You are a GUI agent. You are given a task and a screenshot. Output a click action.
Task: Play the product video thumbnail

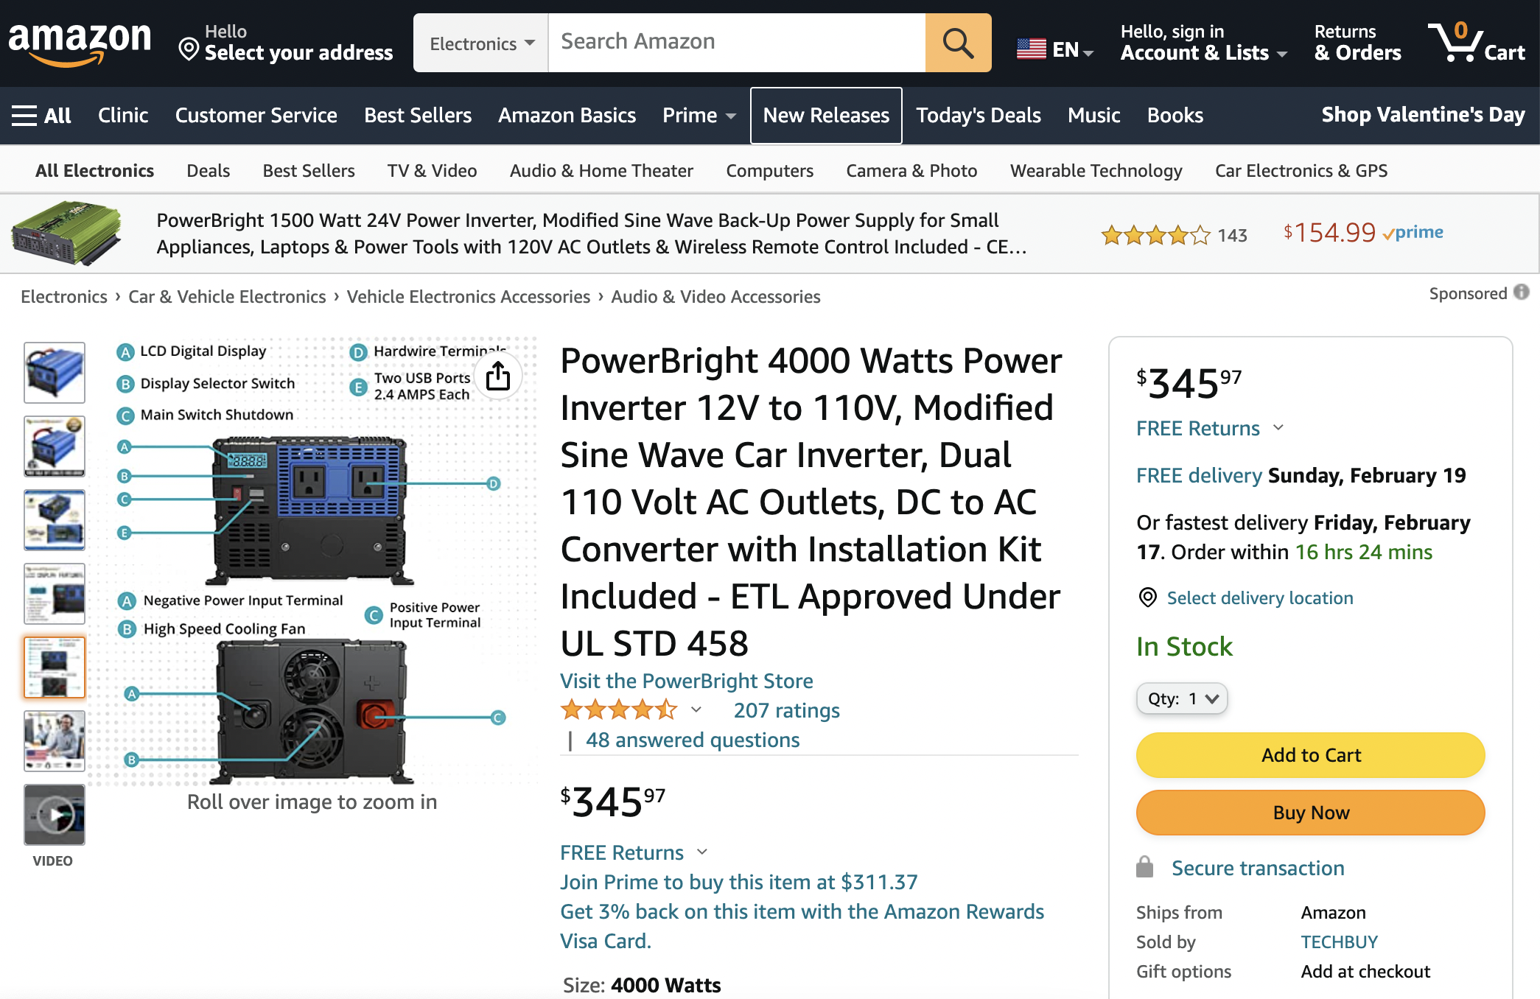pyautogui.click(x=55, y=815)
